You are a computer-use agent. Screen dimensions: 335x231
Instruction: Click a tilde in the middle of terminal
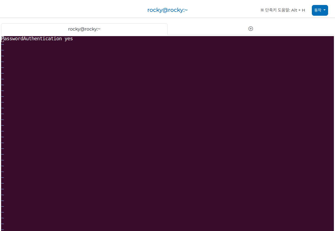pos(2,131)
